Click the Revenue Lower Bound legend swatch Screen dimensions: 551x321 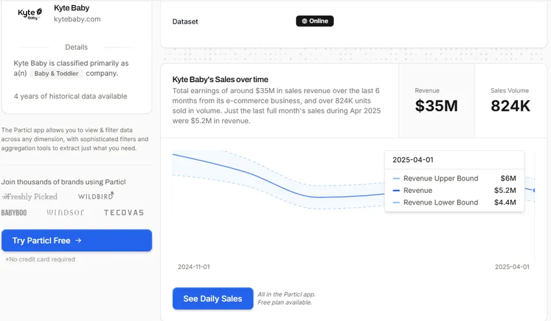(x=396, y=203)
